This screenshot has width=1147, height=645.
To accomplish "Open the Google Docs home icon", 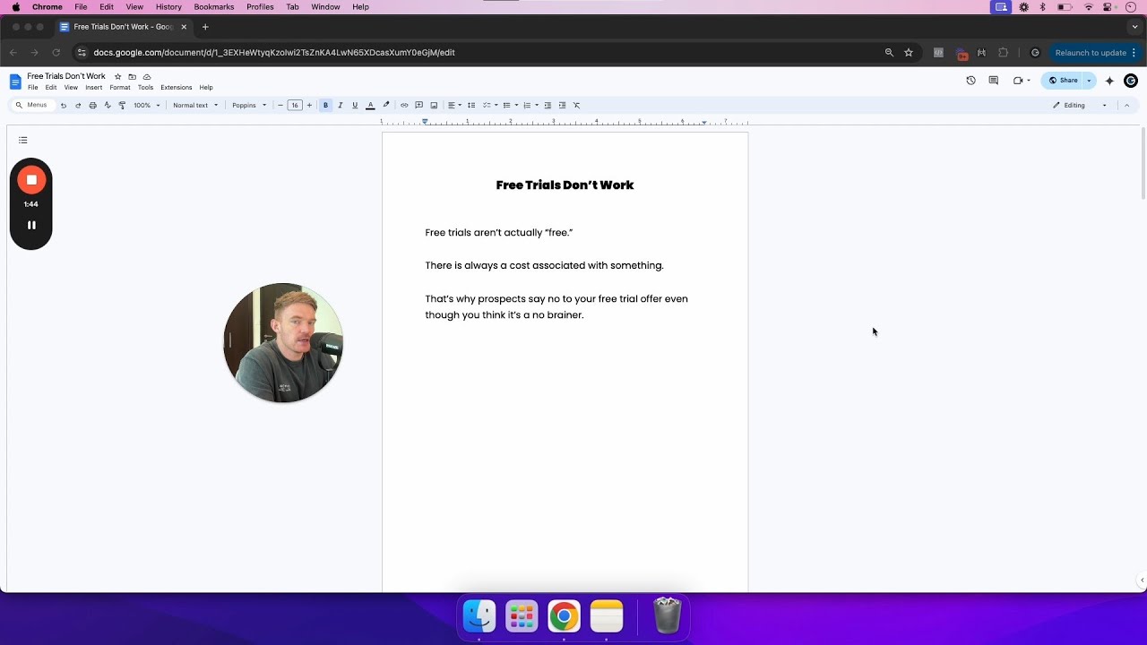I will pos(14,82).
